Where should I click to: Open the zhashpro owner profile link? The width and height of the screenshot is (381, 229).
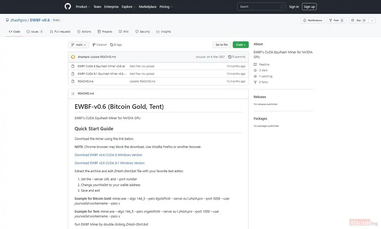point(18,20)
